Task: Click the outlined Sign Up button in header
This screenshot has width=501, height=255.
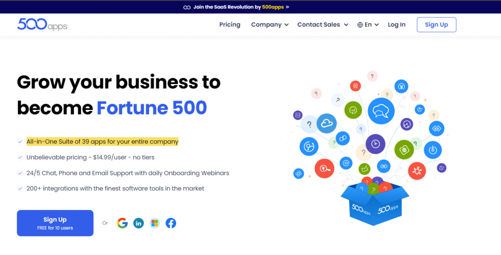Action: tap(436, 25)
